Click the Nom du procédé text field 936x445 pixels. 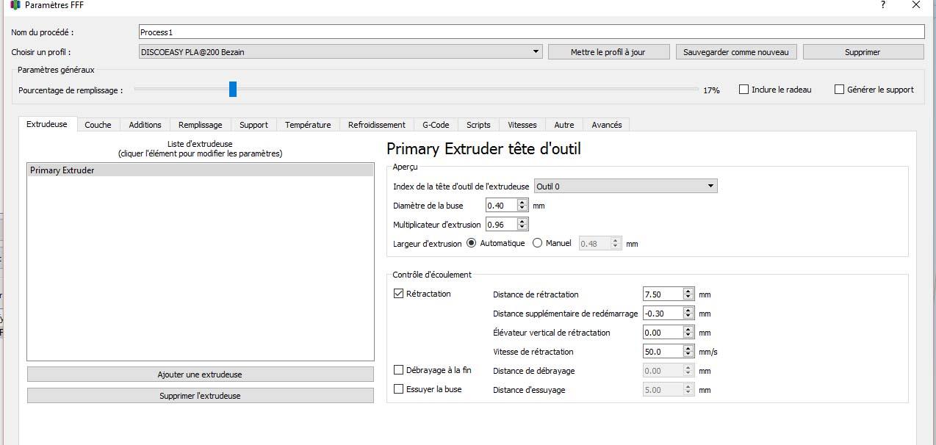tap(531, 32)
